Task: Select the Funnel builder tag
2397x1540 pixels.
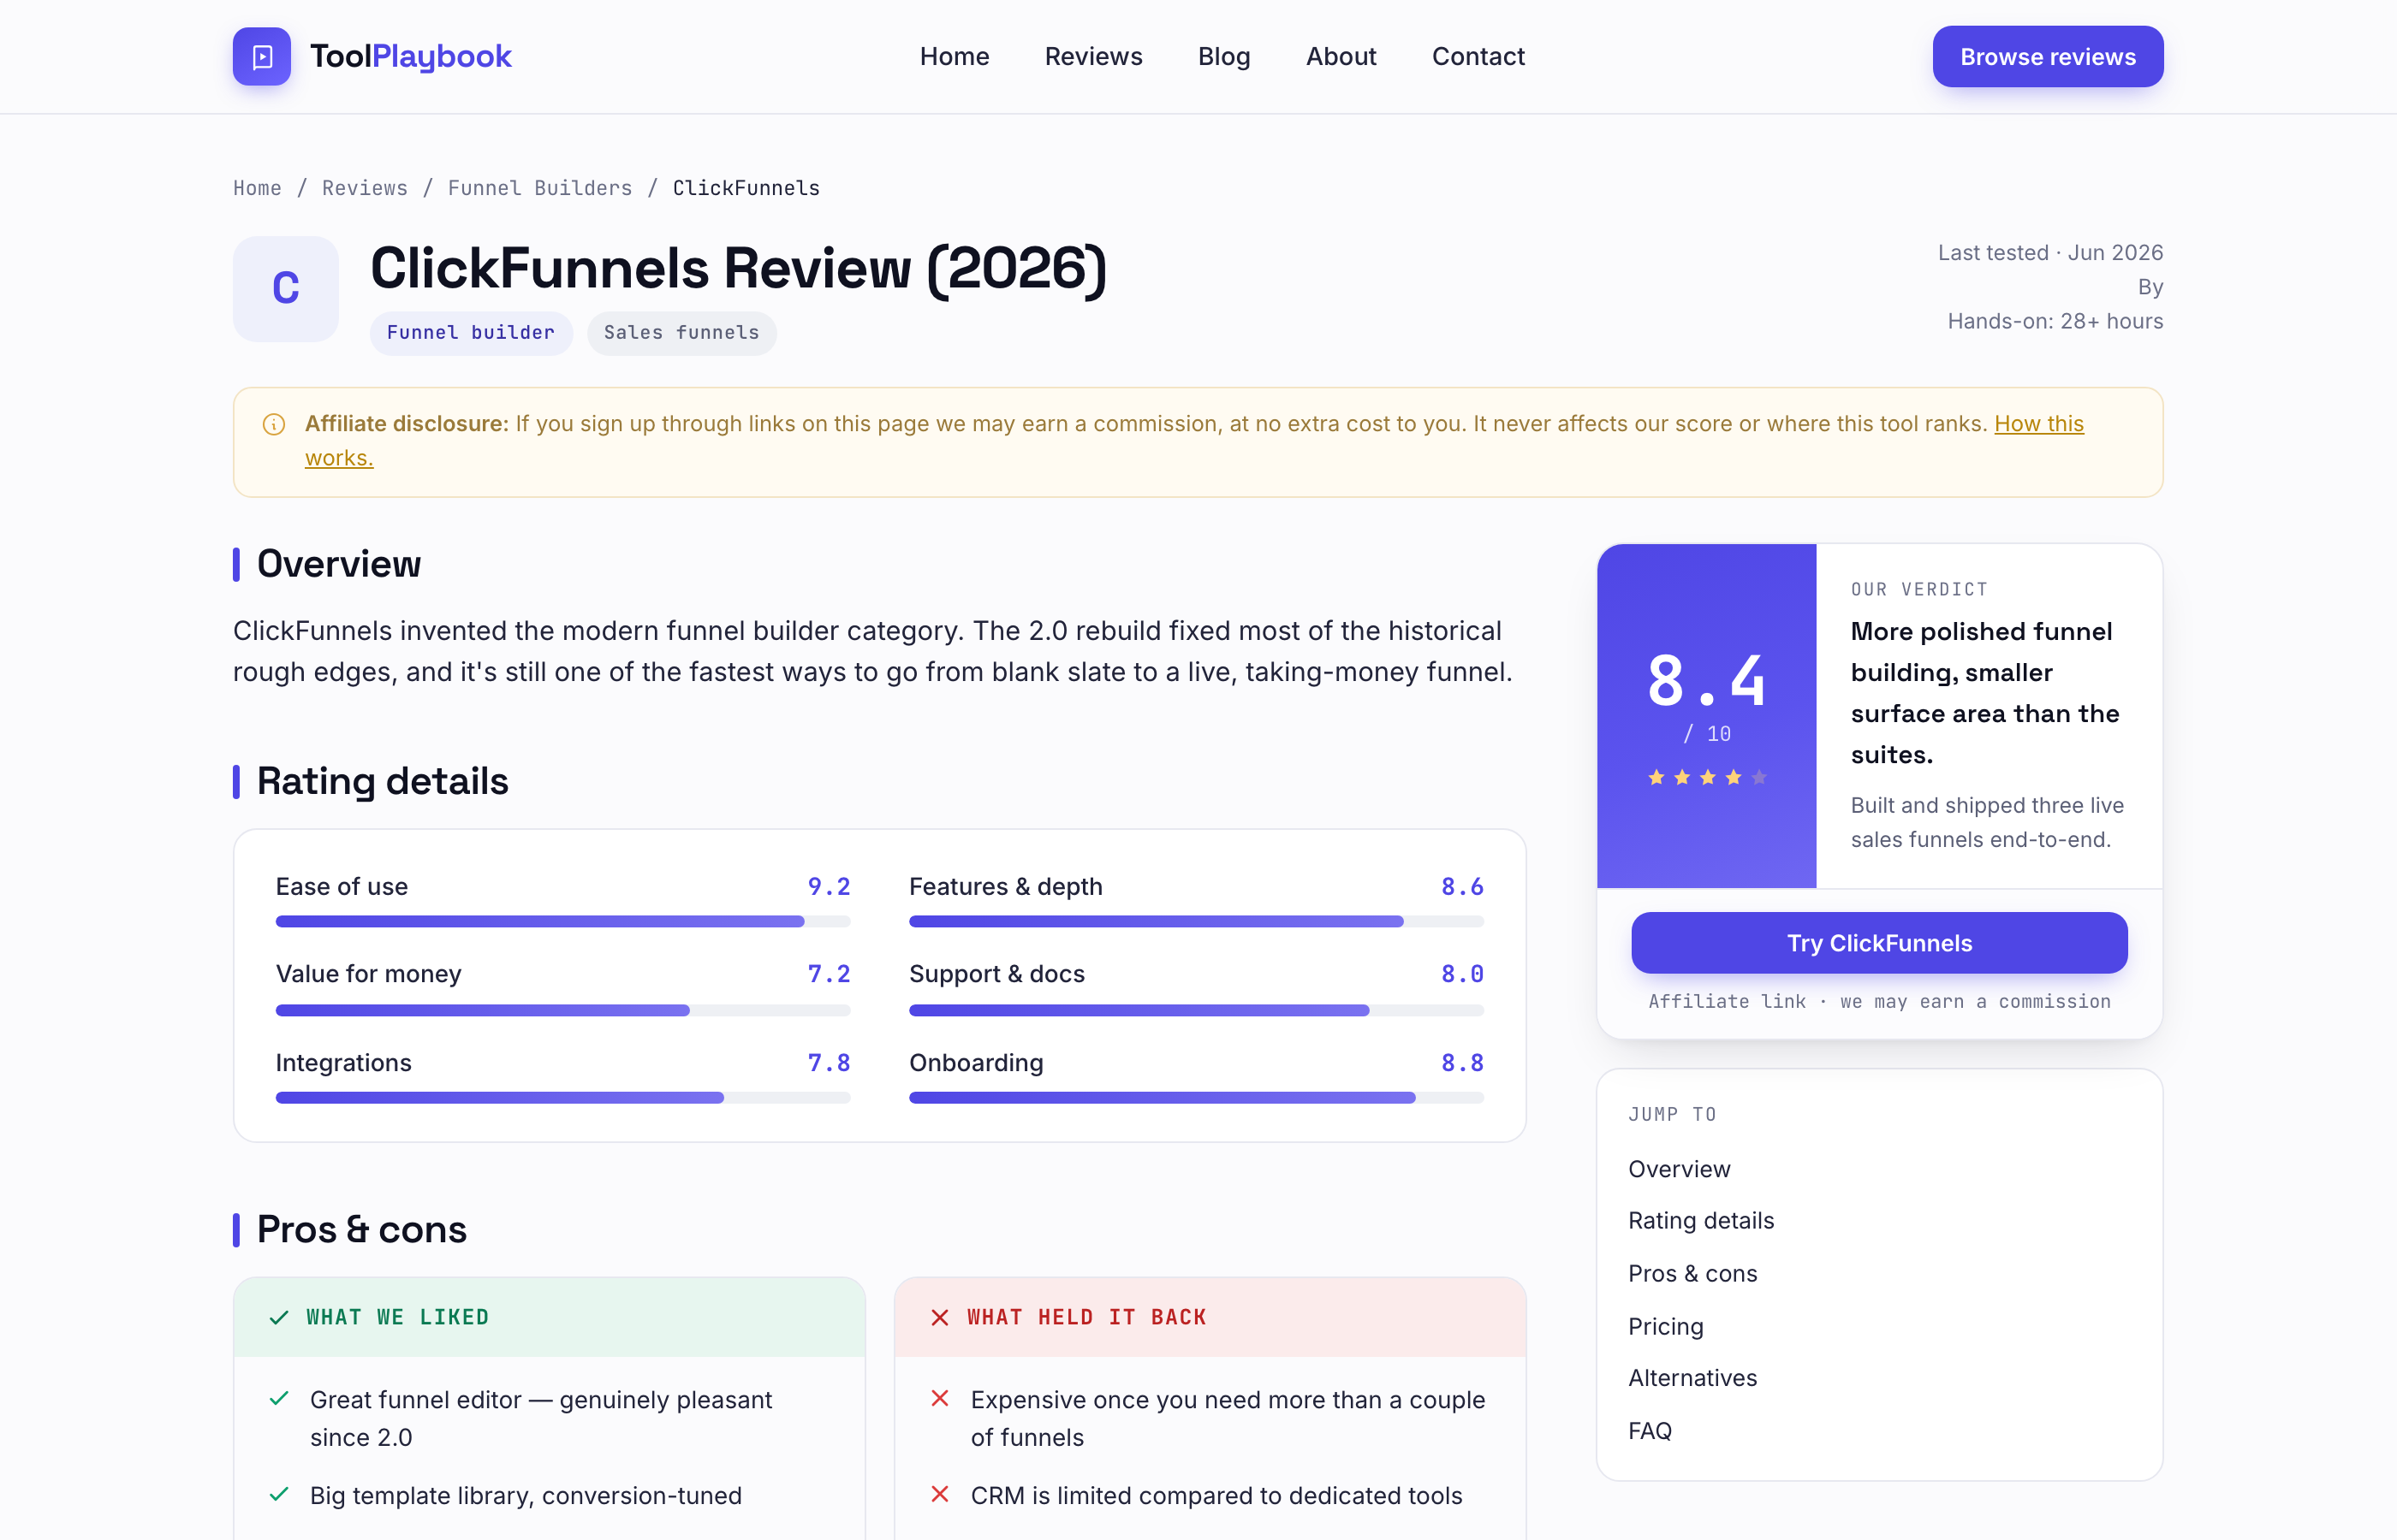Action: tap(471, 333)
